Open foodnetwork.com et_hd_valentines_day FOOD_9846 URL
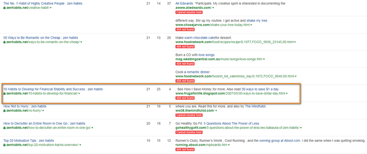 pyautogui.click(x=234, y=76)
